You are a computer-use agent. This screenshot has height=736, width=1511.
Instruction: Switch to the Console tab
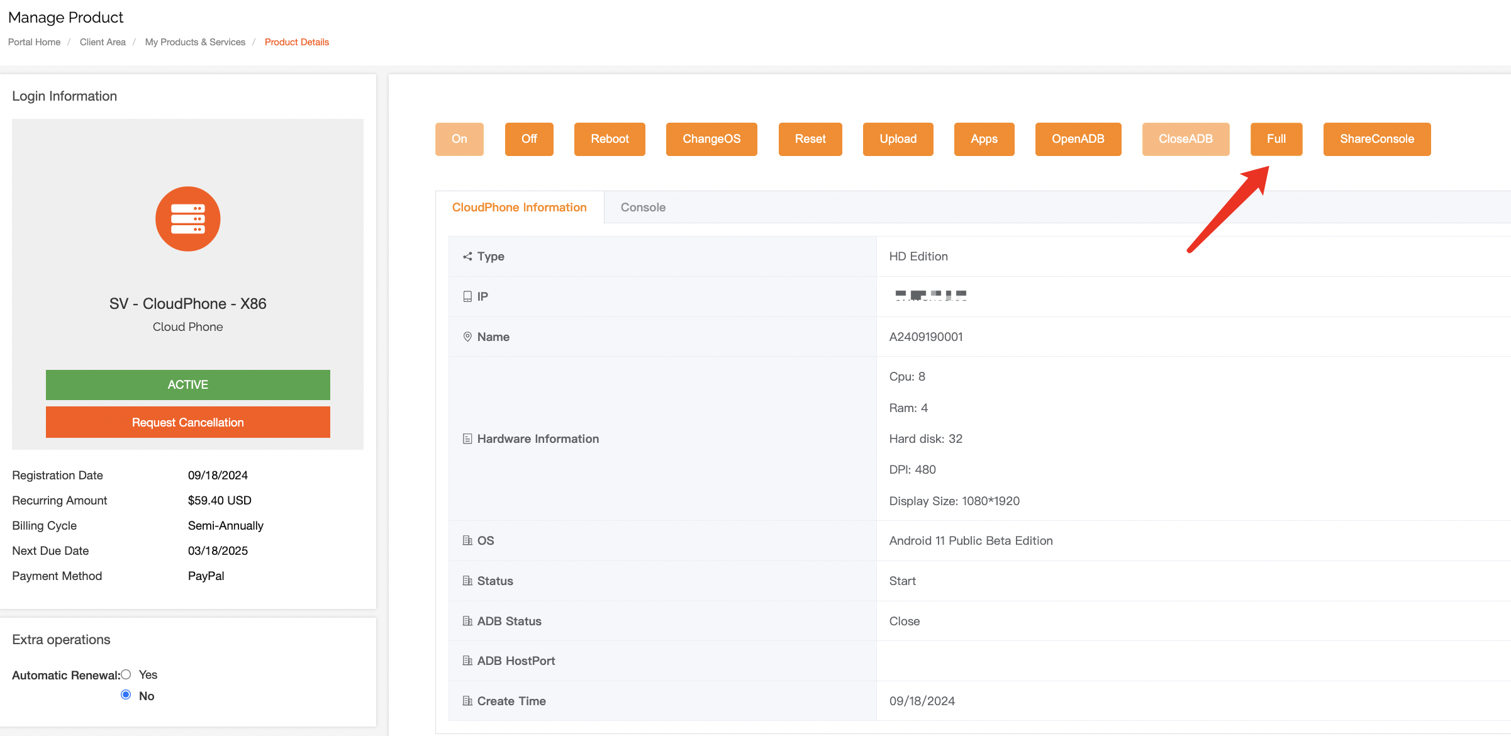[x=642, y=208]
